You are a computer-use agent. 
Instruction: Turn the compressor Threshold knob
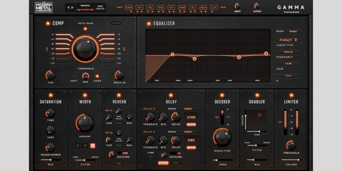[x=85, y=49]
